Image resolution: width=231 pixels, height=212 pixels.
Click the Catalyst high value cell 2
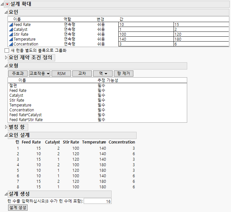click(201, 29)
